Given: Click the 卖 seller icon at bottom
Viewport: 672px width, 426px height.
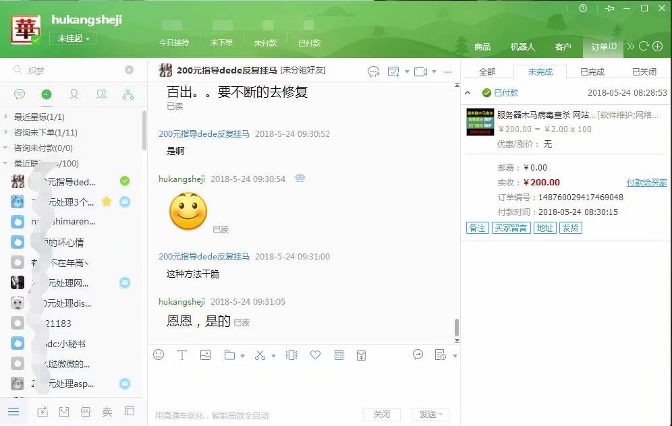Looking at the screenshot, I should pyautogui.click(x=107, y=412).
